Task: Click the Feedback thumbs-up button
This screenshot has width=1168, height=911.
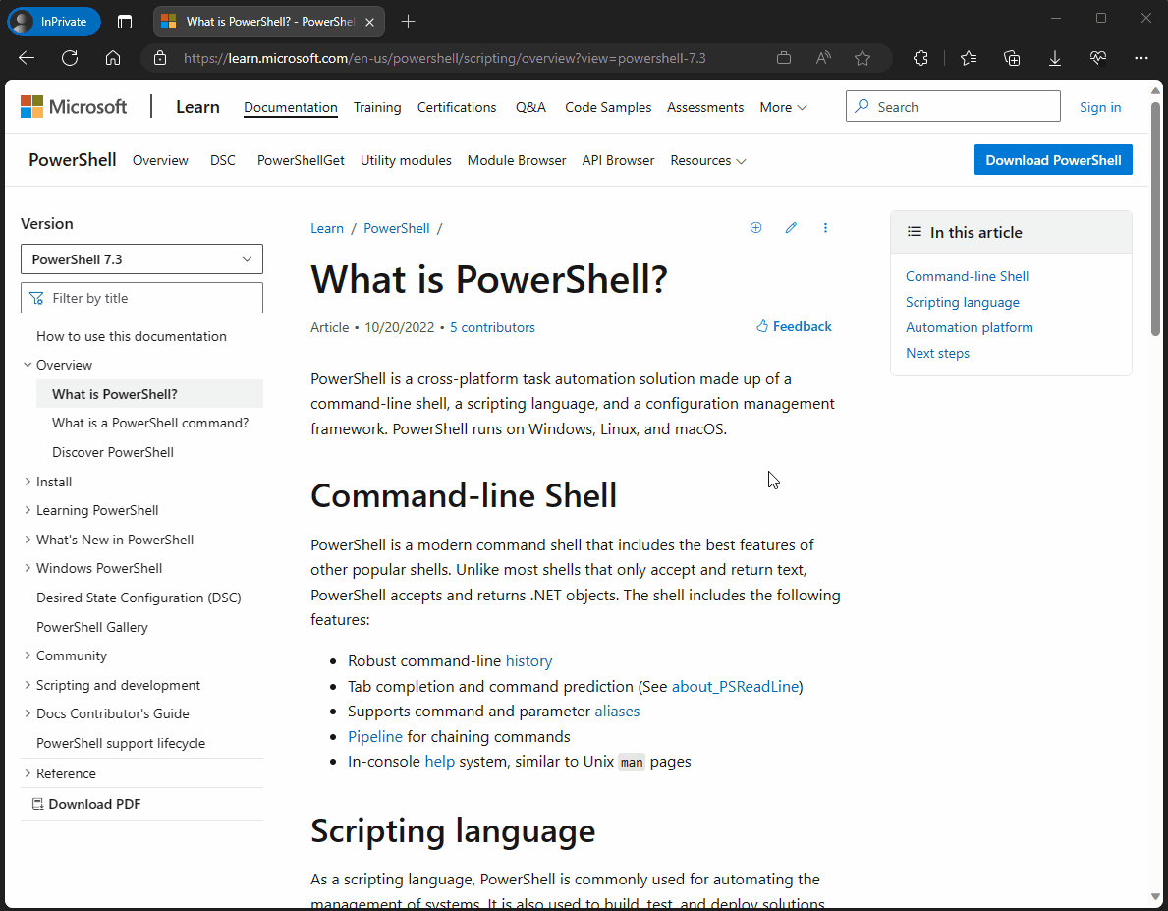Action: point(794,326)
